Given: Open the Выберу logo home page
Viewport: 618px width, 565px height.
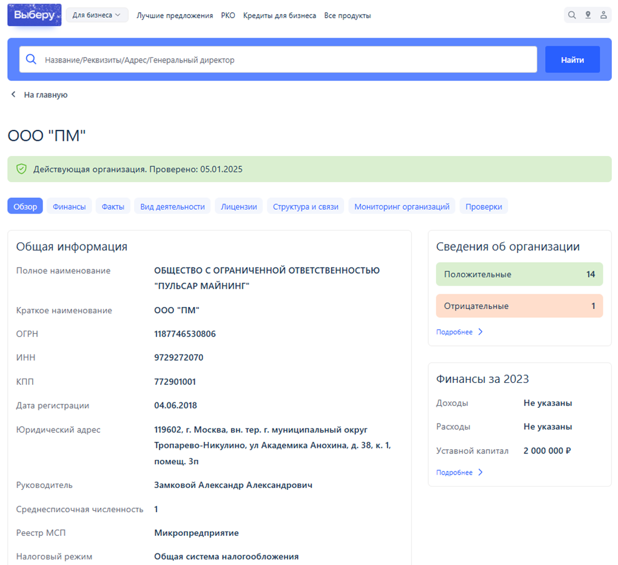Looking at the screenshot, I should 35,15.
